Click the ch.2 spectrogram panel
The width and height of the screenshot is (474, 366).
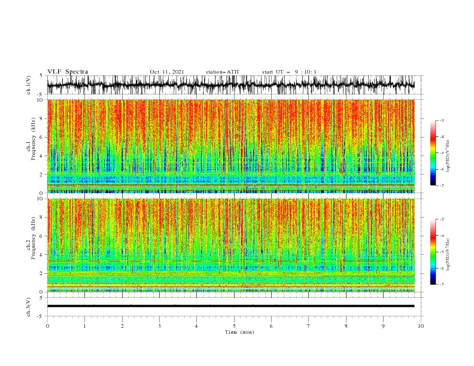click(x=230, y=245)
